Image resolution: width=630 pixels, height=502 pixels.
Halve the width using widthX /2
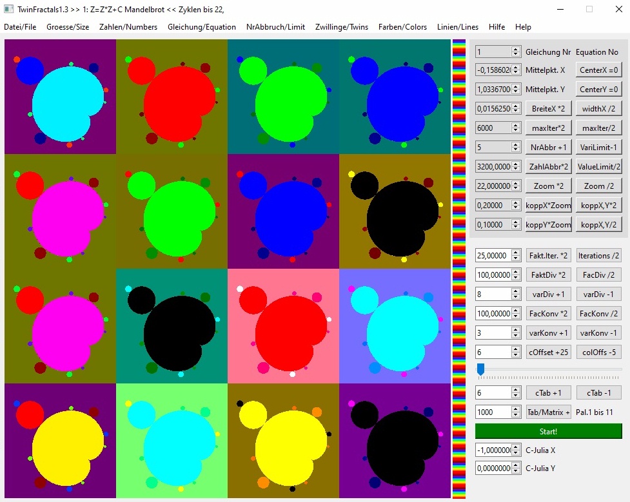pos(598,108)
